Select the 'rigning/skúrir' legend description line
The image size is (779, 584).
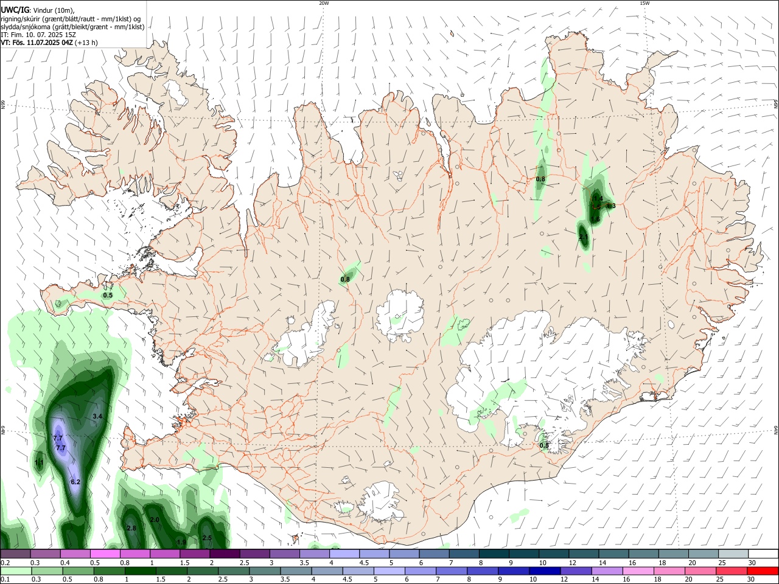pyautogui.click(x=70, y=19)
